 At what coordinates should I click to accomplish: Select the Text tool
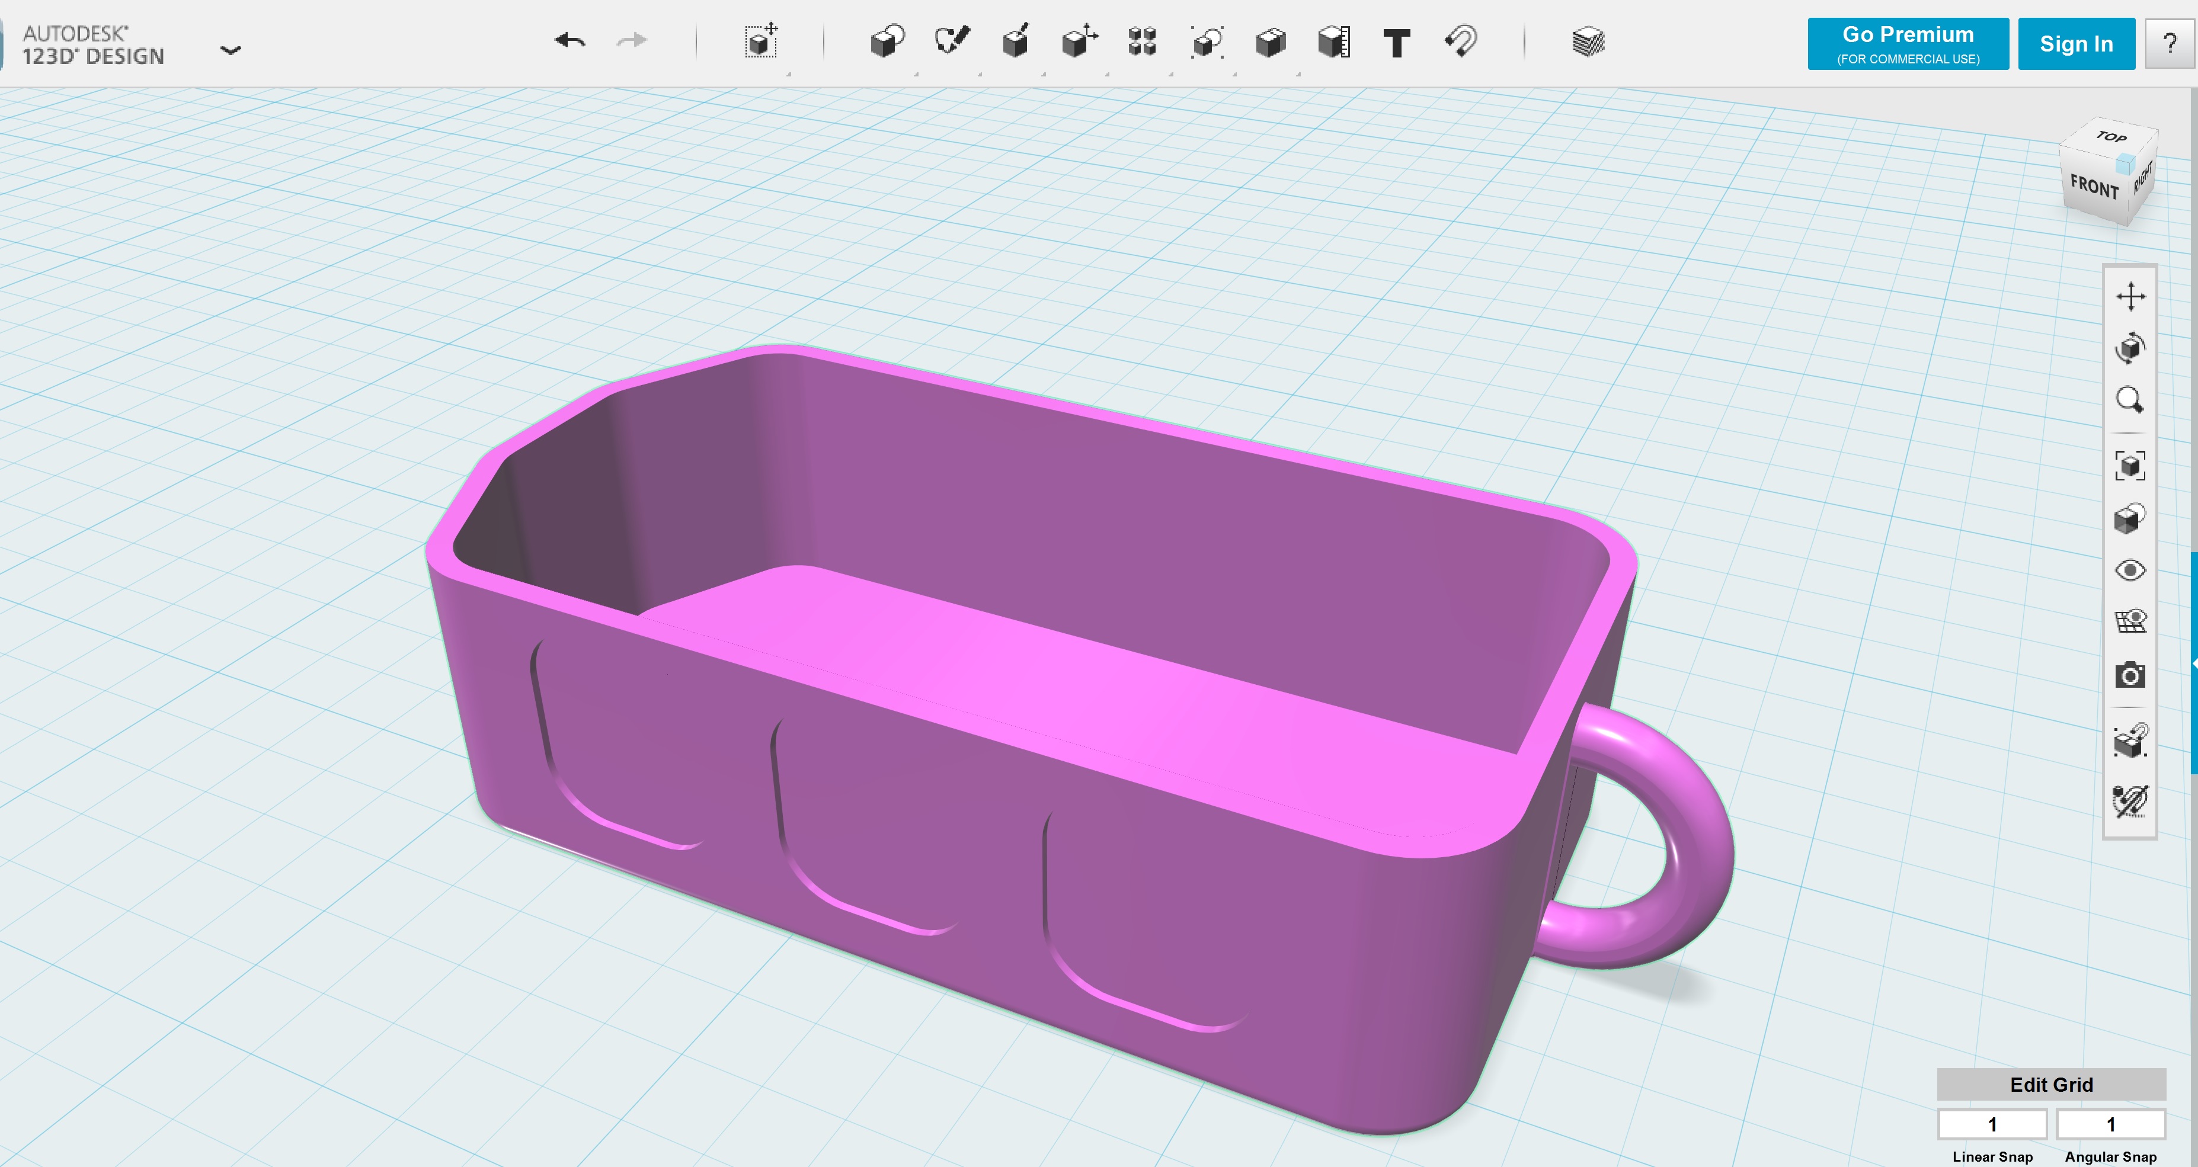[1397, 43]
